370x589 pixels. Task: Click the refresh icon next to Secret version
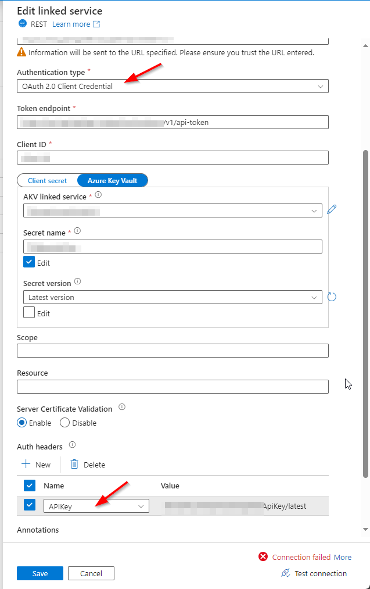(x=332, y=297)
